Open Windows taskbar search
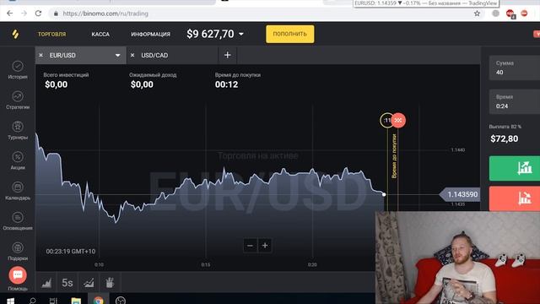540x304 pixels. click(33, 301)
